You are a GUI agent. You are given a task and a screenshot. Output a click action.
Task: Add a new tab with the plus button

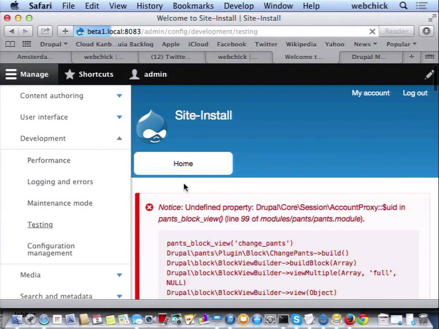click(411, 57)
